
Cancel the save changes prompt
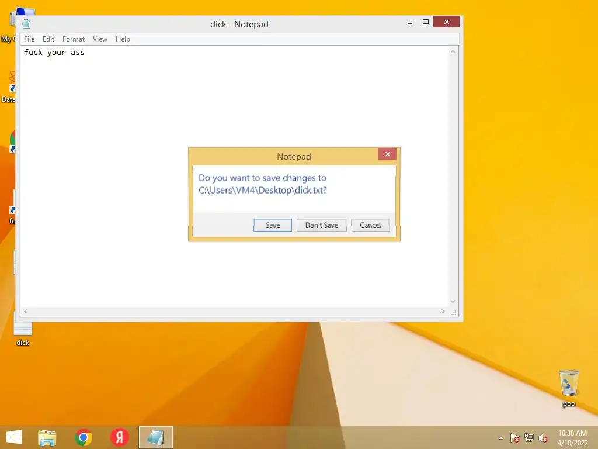tap(370, 225)
